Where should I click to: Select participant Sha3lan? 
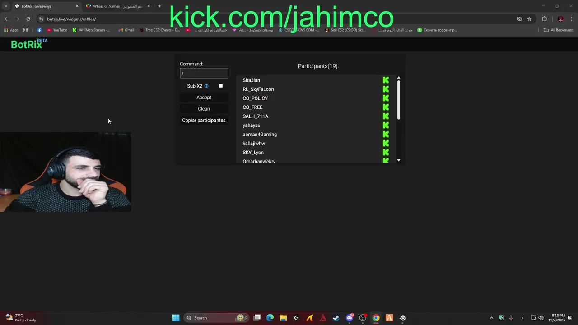(251, 80)
